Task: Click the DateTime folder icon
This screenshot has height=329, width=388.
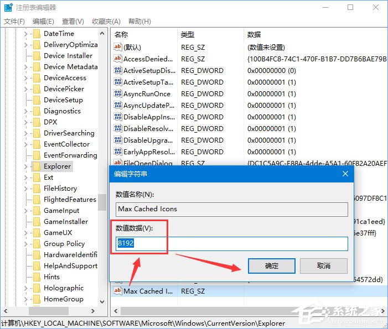Action: (37, 34)
